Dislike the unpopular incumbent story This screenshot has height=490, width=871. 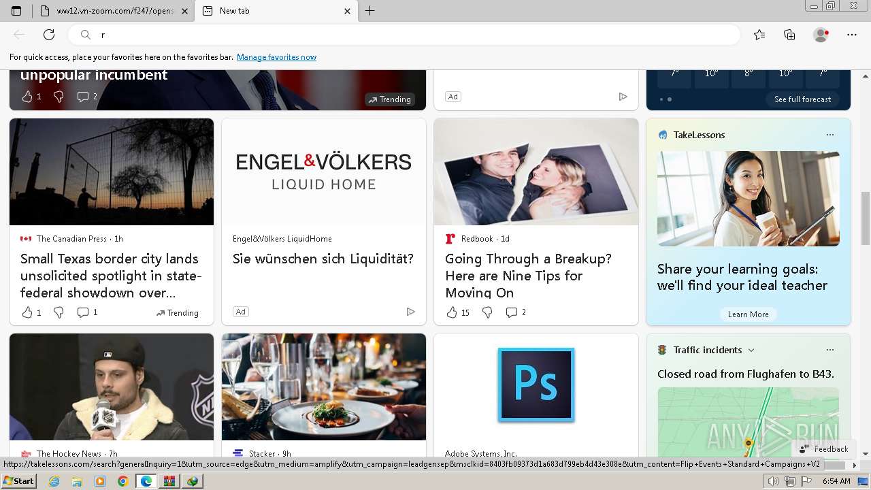pos(59,97)
